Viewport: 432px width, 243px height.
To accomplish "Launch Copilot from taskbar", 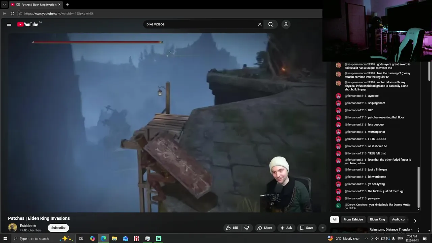I will pyautogui.click(x=92, y=239).
